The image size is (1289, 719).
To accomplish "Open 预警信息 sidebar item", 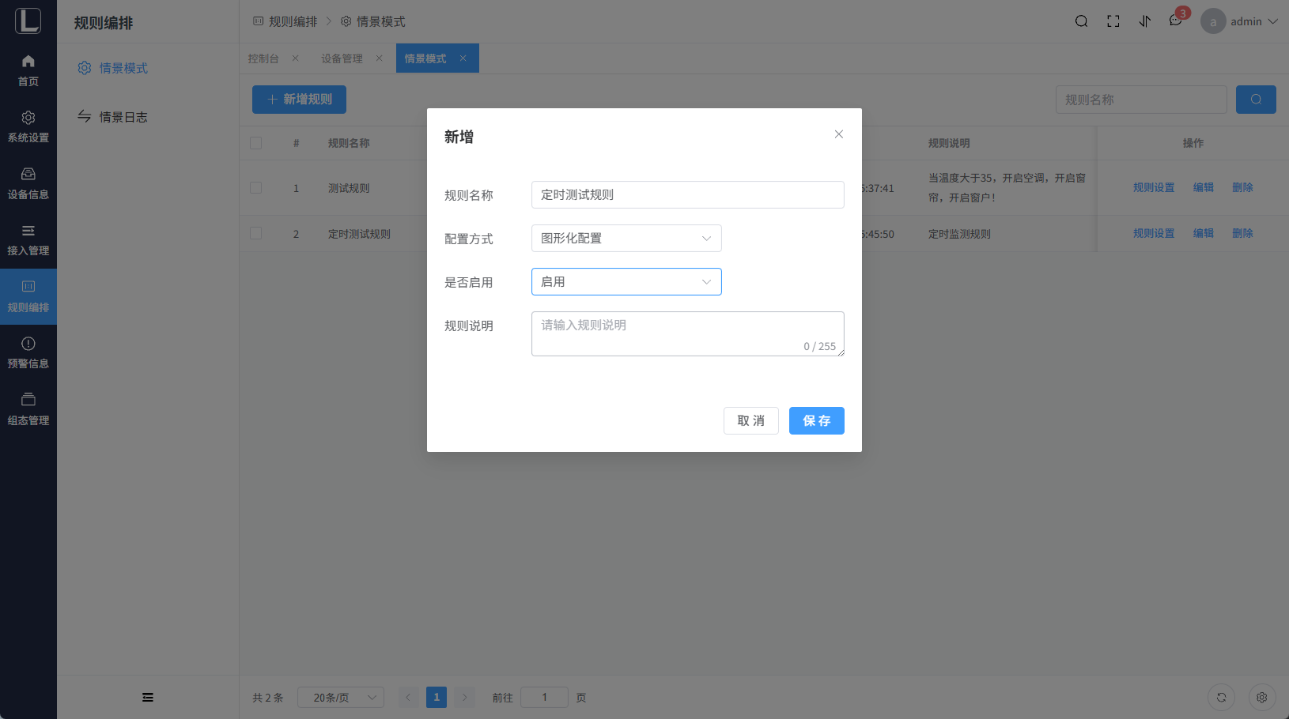I will point(28,352).
